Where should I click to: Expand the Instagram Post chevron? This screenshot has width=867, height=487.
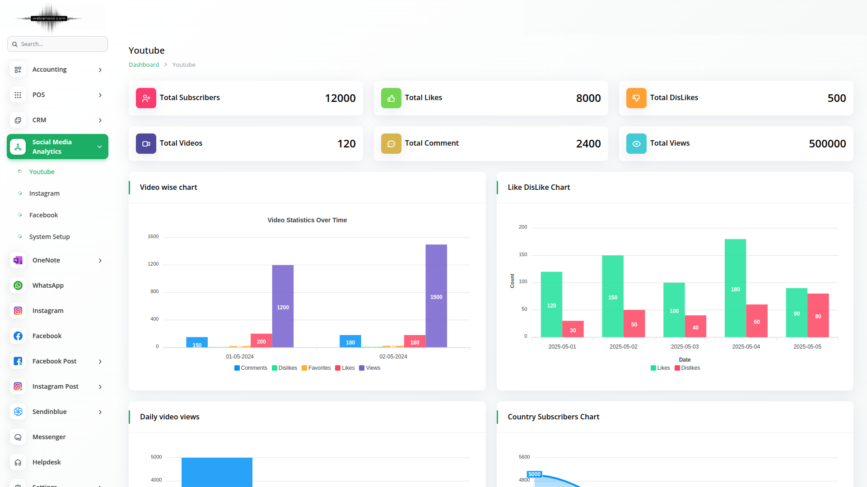coord(100,387)
